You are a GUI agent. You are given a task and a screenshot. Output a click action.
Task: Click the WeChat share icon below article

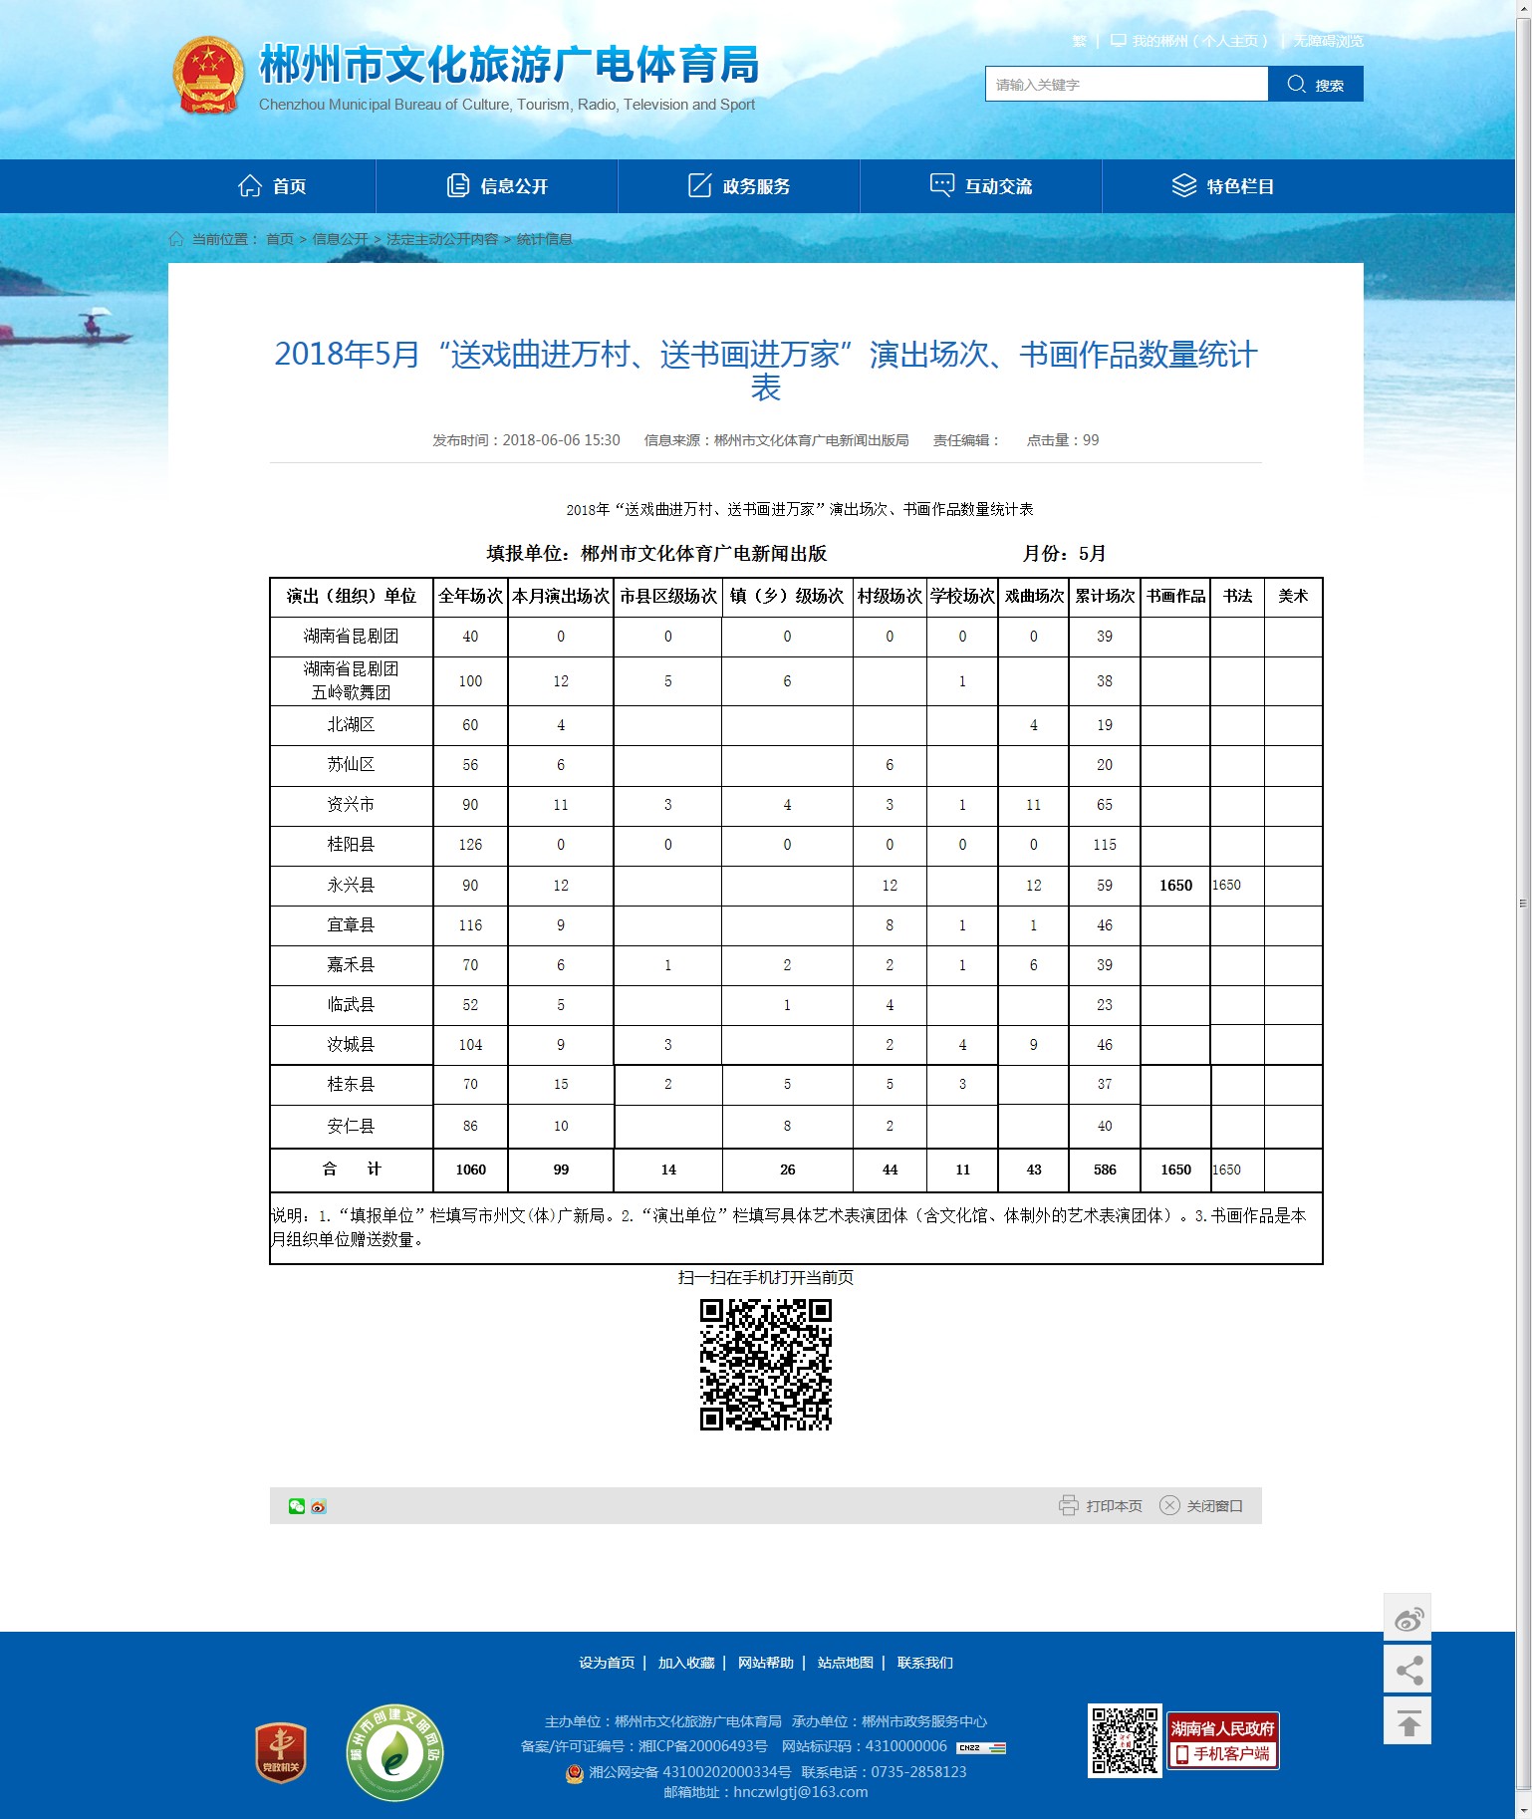[x=296, y=1506]
